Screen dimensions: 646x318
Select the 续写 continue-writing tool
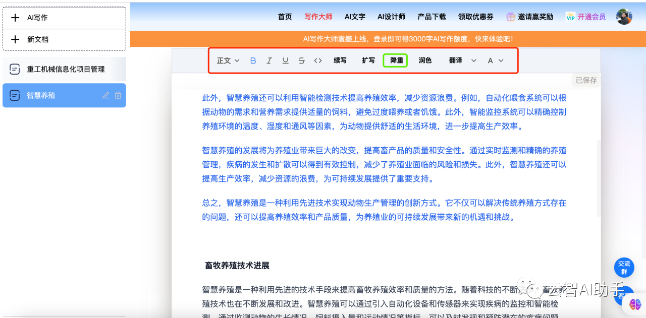pos(340,60)
